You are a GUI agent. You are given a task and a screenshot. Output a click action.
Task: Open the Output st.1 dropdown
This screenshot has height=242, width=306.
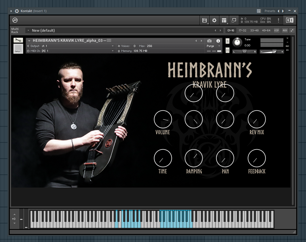click(112, 46)
